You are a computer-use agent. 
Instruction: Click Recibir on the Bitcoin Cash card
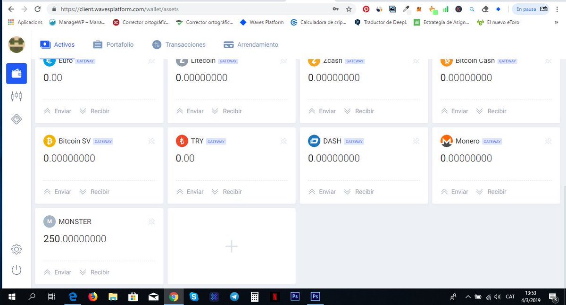(x=491, y=111)
